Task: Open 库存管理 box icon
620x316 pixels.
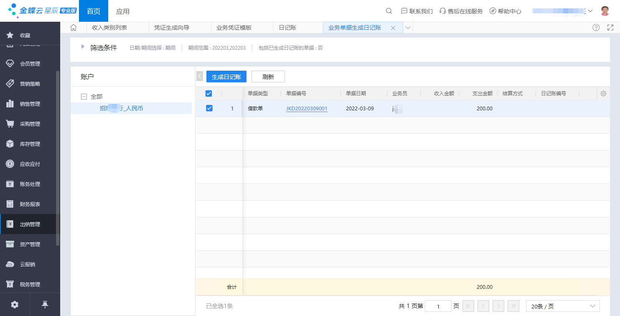Action: coord(10,144)
